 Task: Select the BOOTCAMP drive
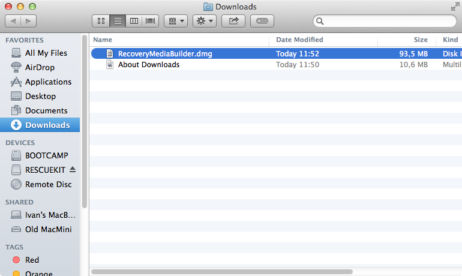tap(46, 155)
